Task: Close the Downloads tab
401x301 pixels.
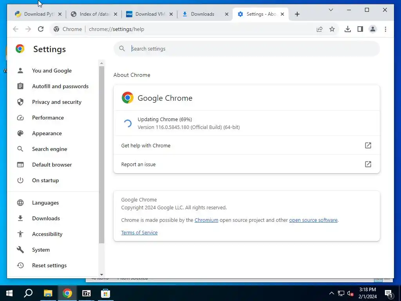Action: click(x=227, y=14)
